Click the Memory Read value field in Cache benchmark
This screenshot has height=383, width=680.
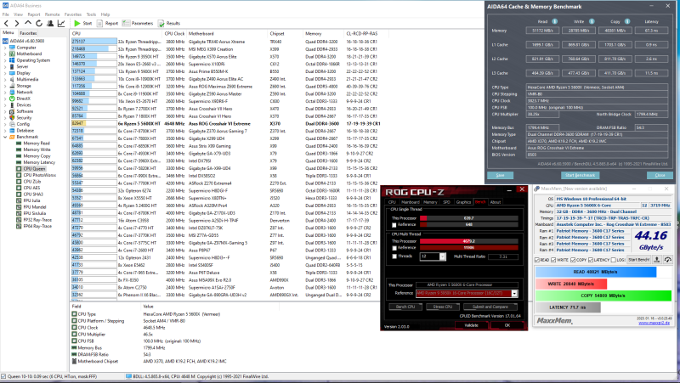pos(542,31)
